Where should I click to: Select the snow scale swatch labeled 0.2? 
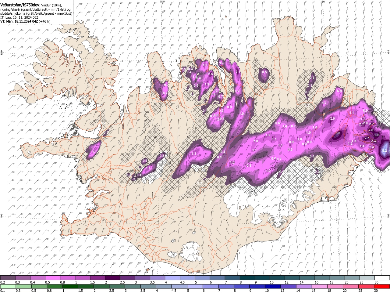[8, 278]
